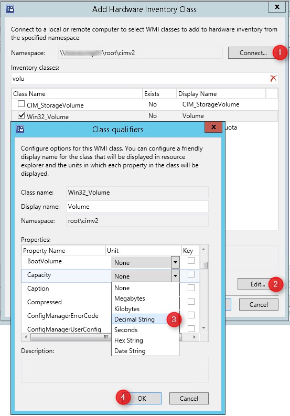This screenshot has height=416, width=290.
Task: Click the properties list scroll-up arrow
Action: (203, 249)
